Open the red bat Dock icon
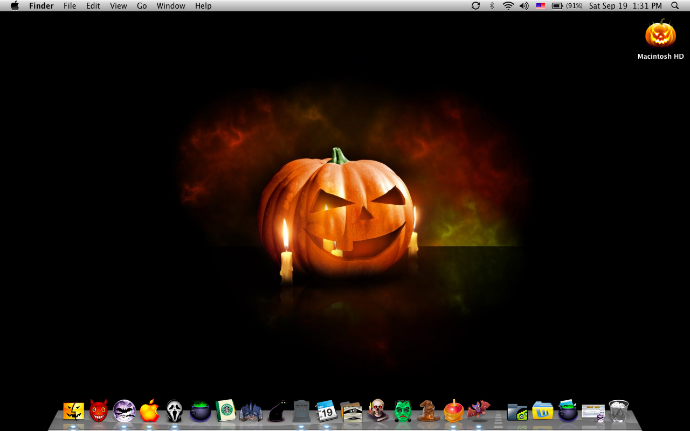Image resolution: width=690 pixels, height=431 pixels. [479, 410]
